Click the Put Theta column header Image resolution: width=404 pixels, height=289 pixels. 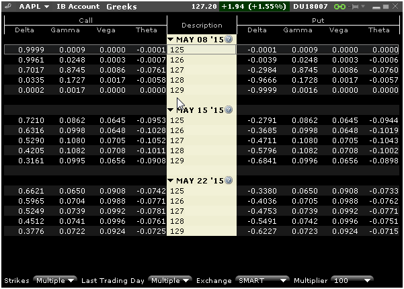coord(378,30)
